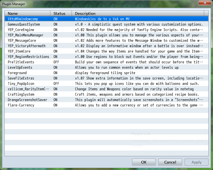Click description about regions blocking Events
This screenshot has width=213, height=170.
[x=139, y=57]
